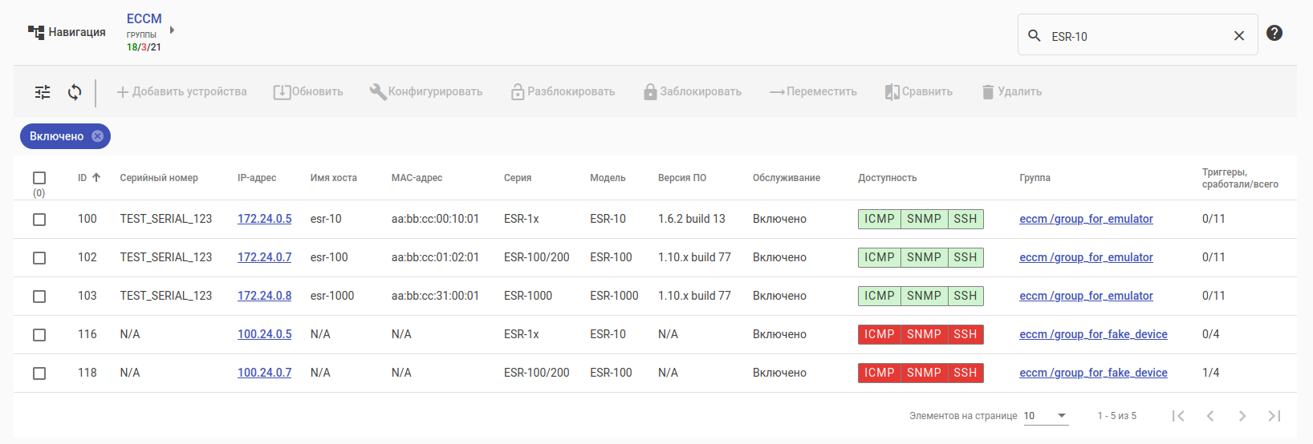Image resolution: width=1313 pixels, height=444 pixels.
Task: Sort by the ID column arrow
Action: click(x=96, y=178)
